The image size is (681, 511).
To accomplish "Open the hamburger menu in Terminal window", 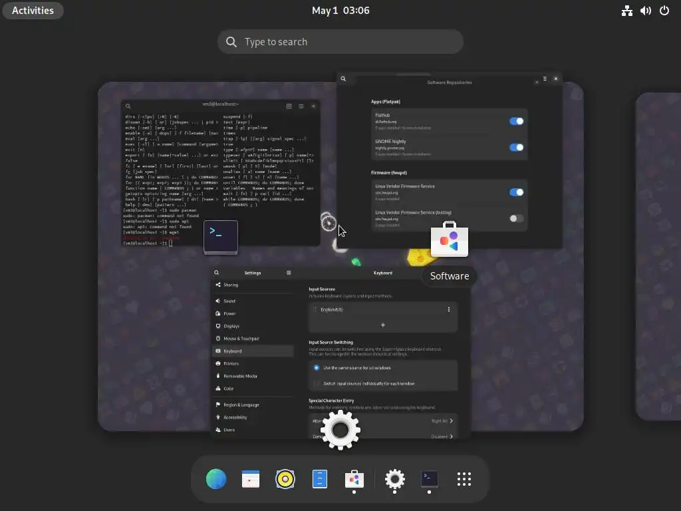I will coord(301,106).
